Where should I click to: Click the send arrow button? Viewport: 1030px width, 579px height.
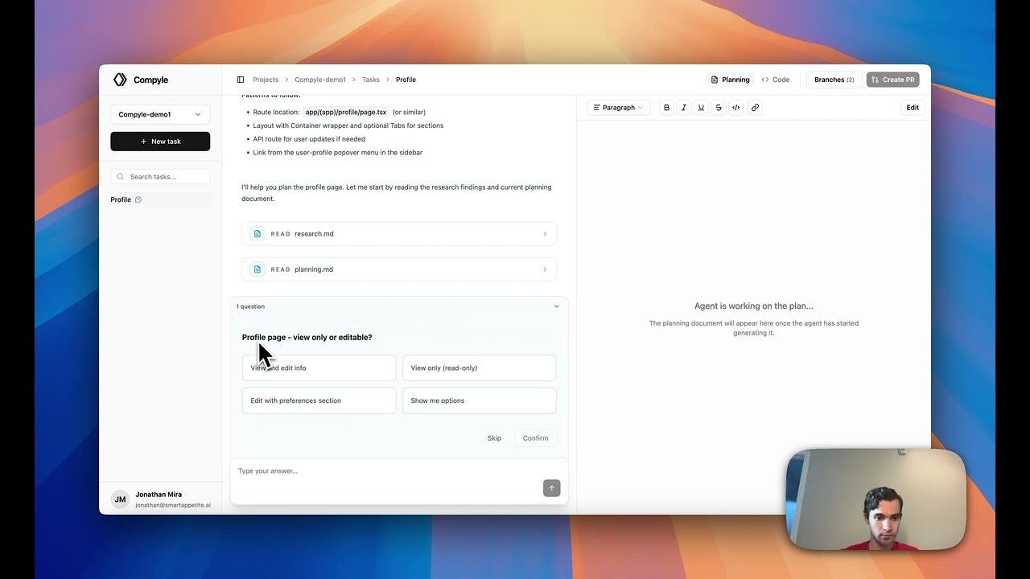[551, 488]
